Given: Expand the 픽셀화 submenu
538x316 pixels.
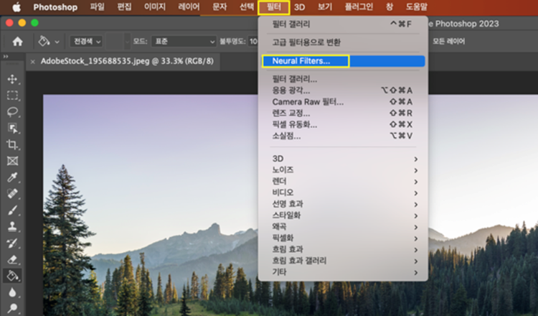Looking at the screenshot, I should click(343, 238).
